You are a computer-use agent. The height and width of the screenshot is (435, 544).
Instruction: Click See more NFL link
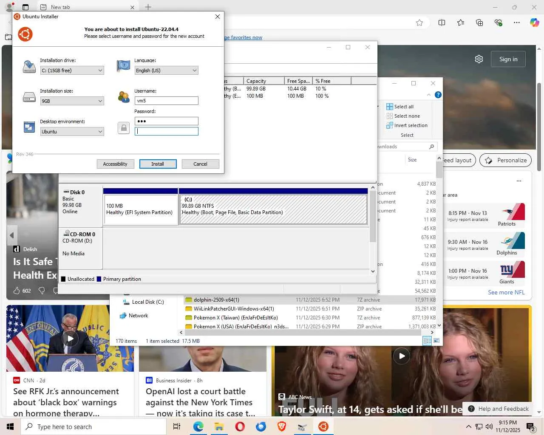(x=506, y=292)
